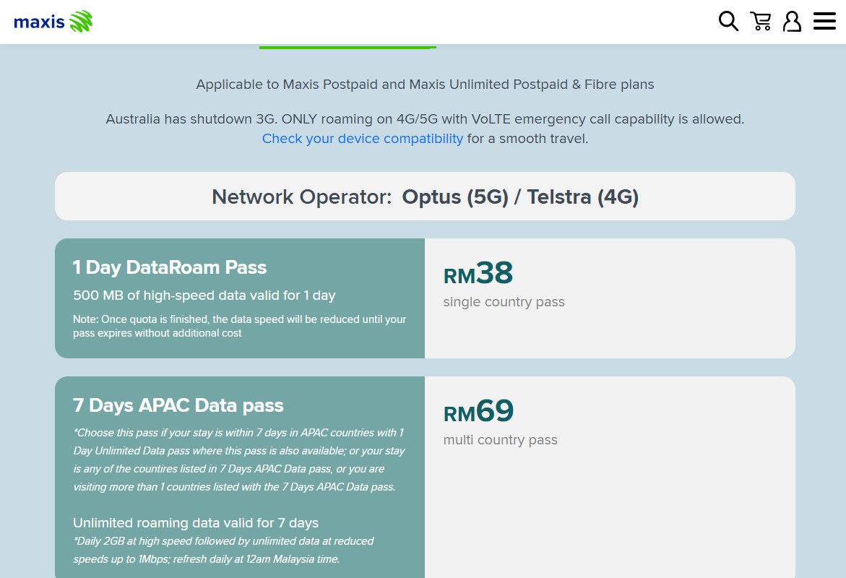Viewport: 846px width, 578px height.
Task: Expand the hamburger menu
Action: coord(824,22)
